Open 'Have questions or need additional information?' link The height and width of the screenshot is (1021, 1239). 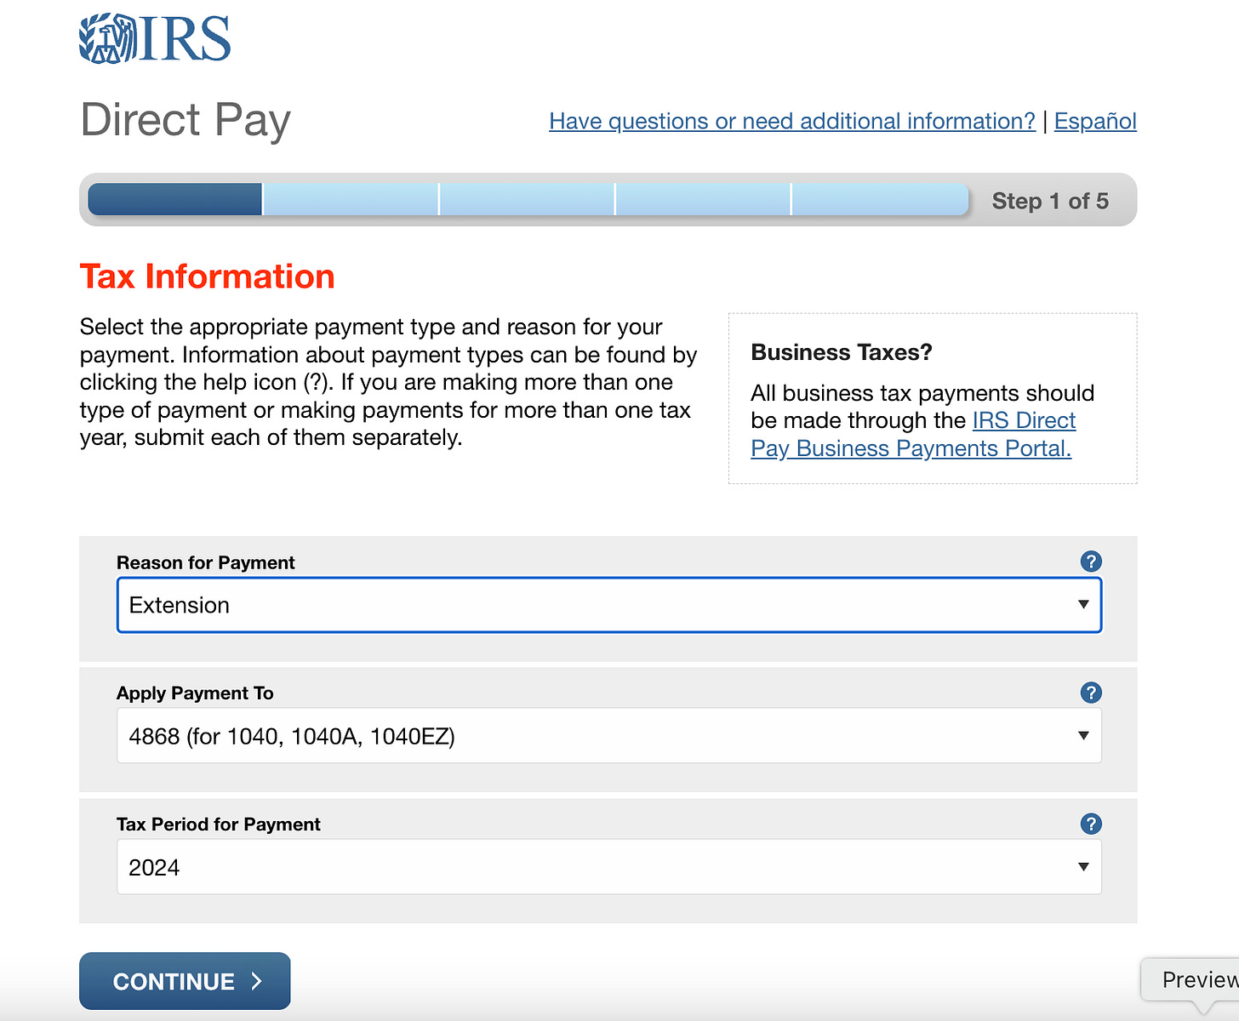pos(792,121)
